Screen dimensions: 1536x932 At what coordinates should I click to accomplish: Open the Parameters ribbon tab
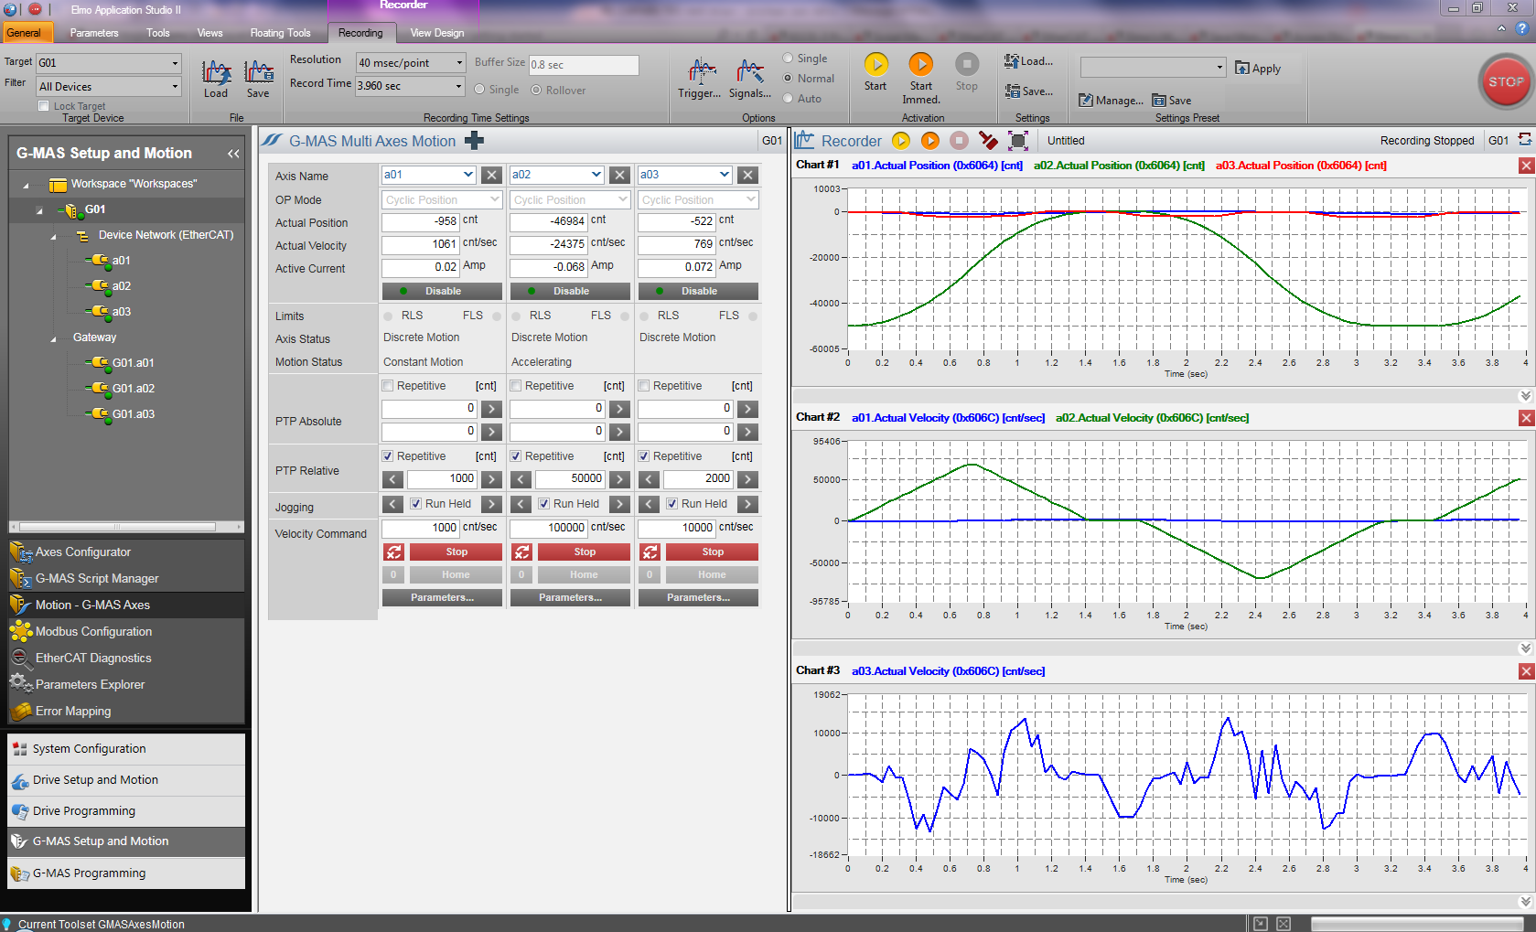94,33
